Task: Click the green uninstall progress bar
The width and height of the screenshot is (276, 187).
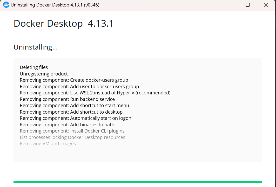Action: point(137,182)
